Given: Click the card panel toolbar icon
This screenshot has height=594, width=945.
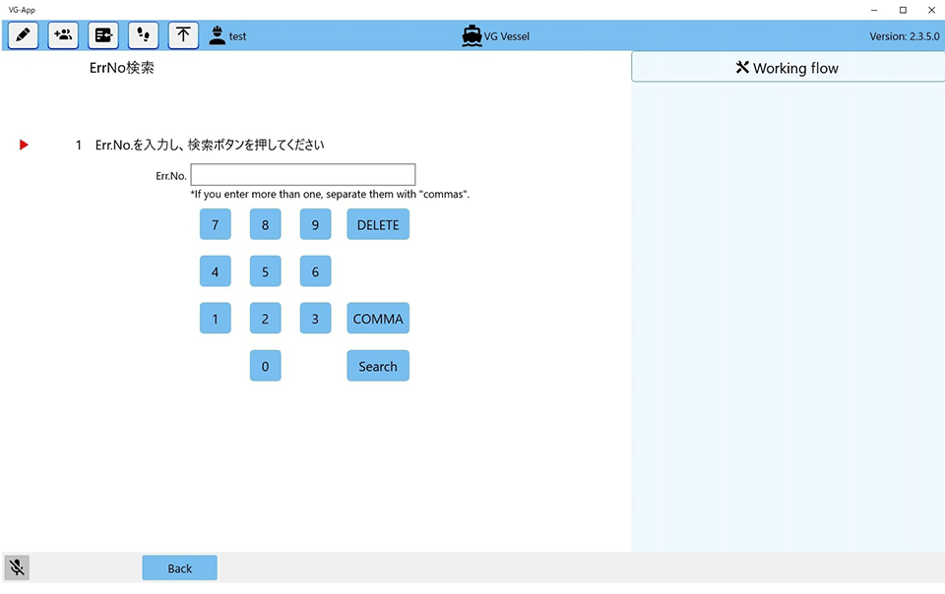Looking at the screenshot, I should pos(103,35).
